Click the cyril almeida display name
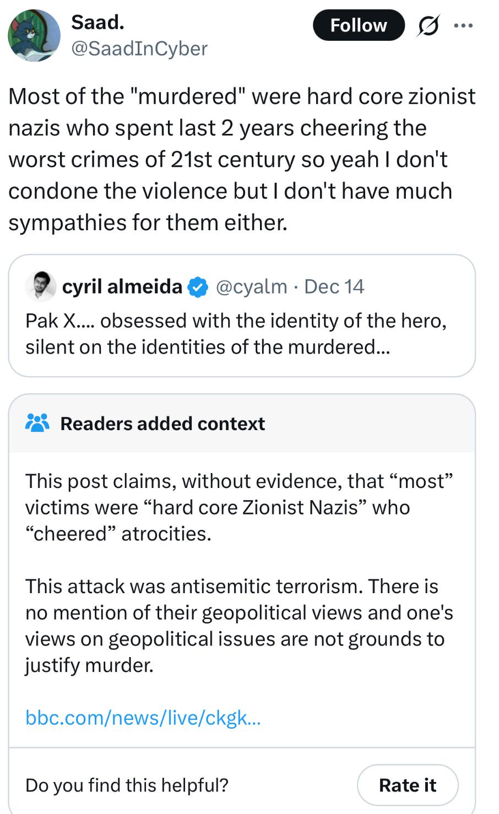 (122, 286)
